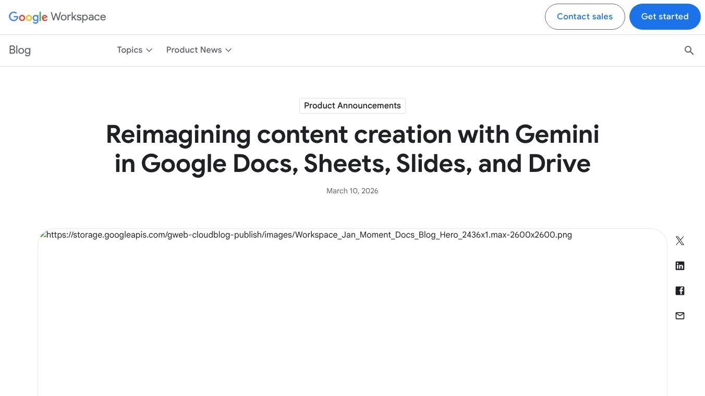
Task: Share the article via email
Action: tap(679, 315)
